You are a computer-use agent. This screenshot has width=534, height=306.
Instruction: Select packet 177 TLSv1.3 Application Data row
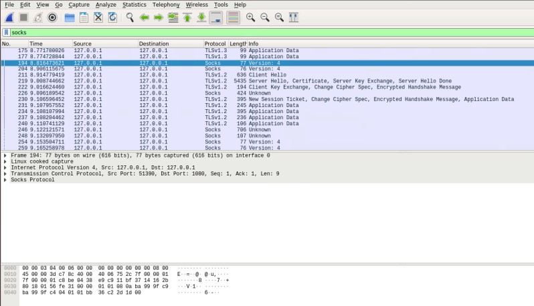[267, 56]
